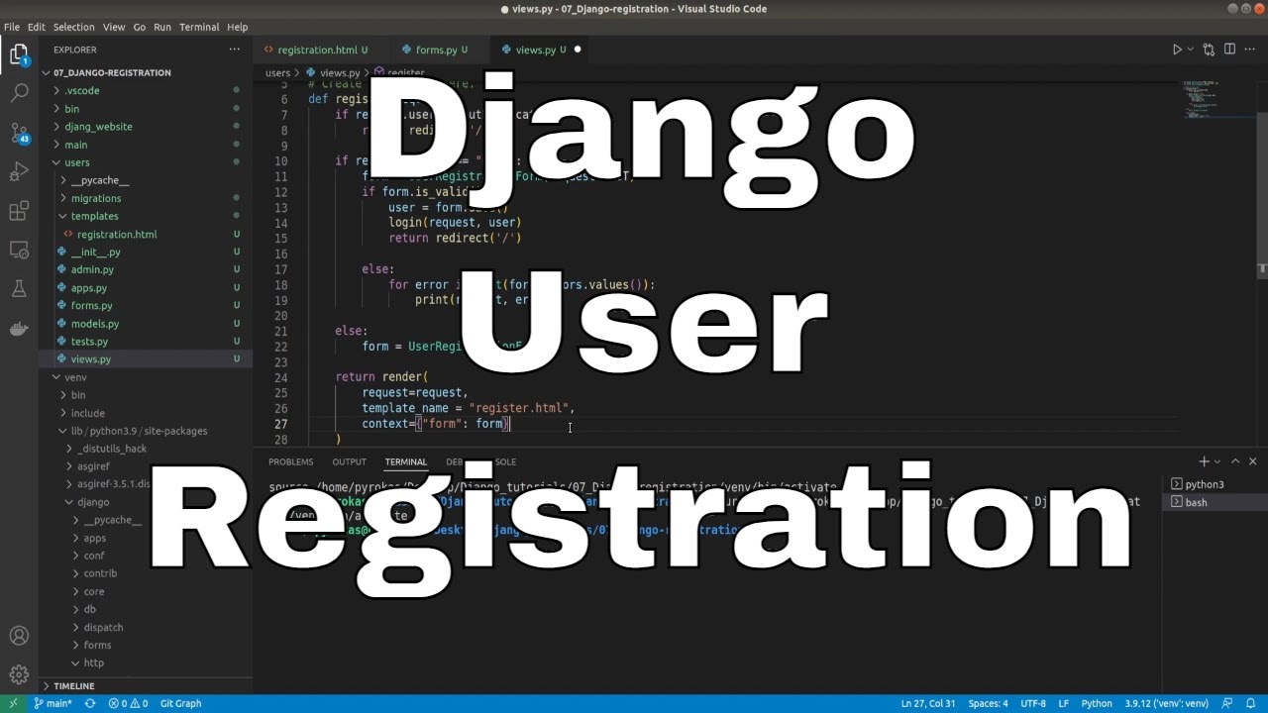
Task: Open the Run and Debug view
Action: (x=19, y=172)
